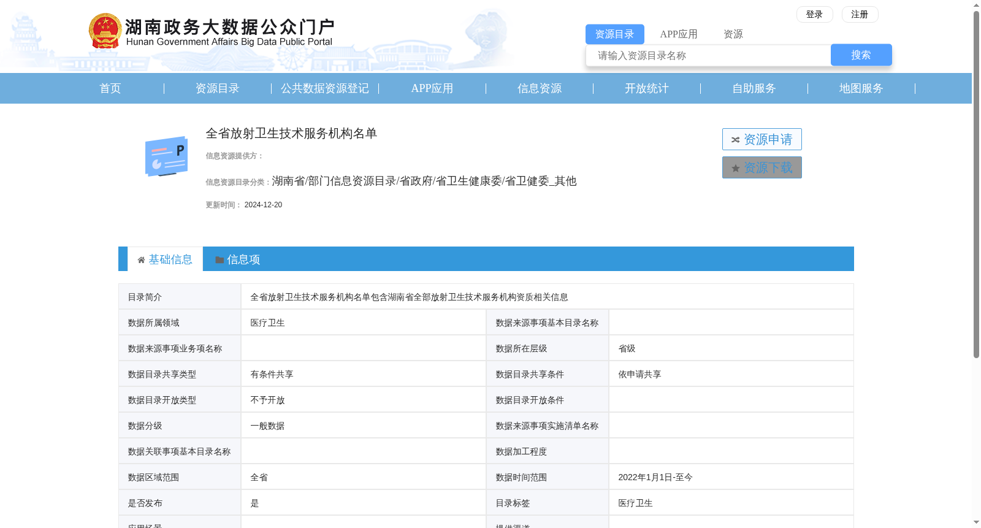Image resolution: width=981 pixels, height=528 pixels.
Task: Open the 注册 register button
Action: click(x=860, y=14)
